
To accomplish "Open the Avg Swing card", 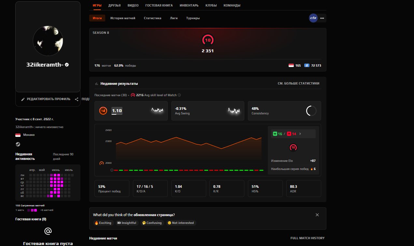I will (x=208, y=111).
